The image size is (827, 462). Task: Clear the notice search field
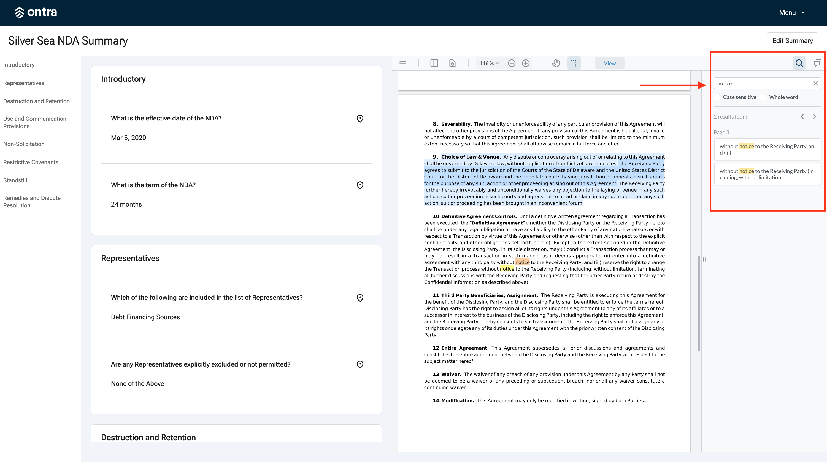(815, 83)
